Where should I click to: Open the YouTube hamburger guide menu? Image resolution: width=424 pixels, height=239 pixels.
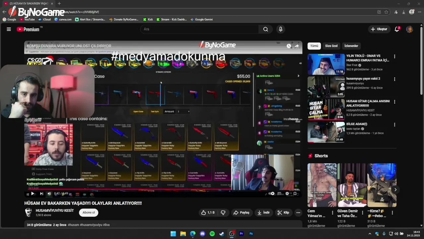click(9, 29)
